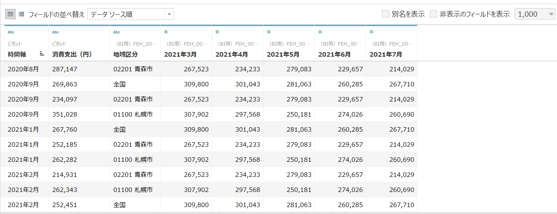Screen dimensions: 557x214
Task: Select the 2021年6月 column header
Action: click(x=334, y=54)
